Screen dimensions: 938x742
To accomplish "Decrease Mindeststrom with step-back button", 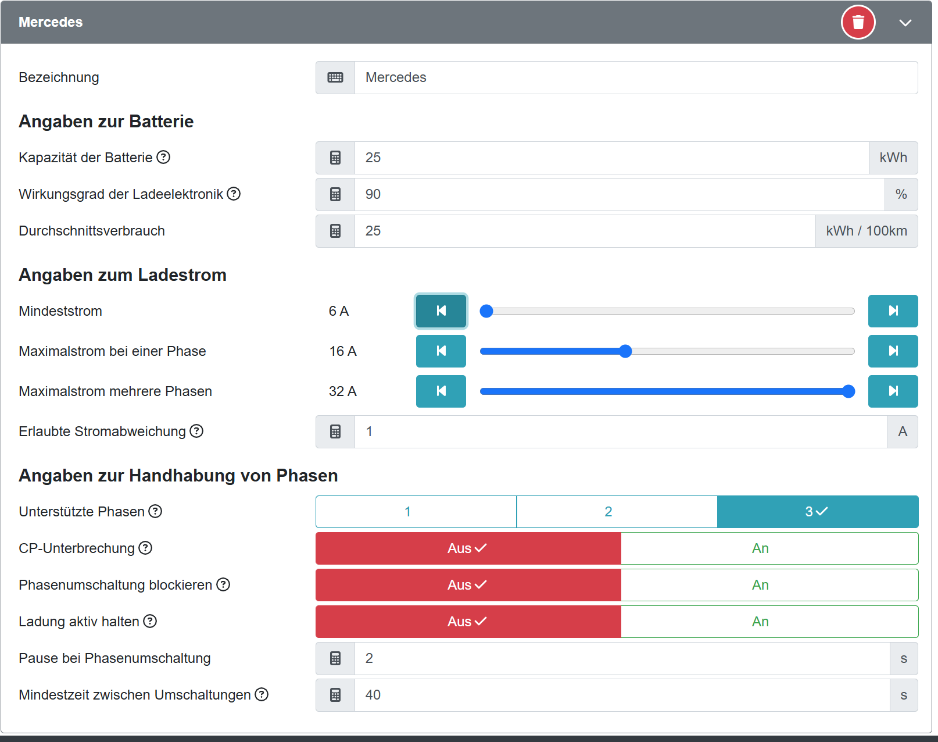I will [x=441, y=311].
